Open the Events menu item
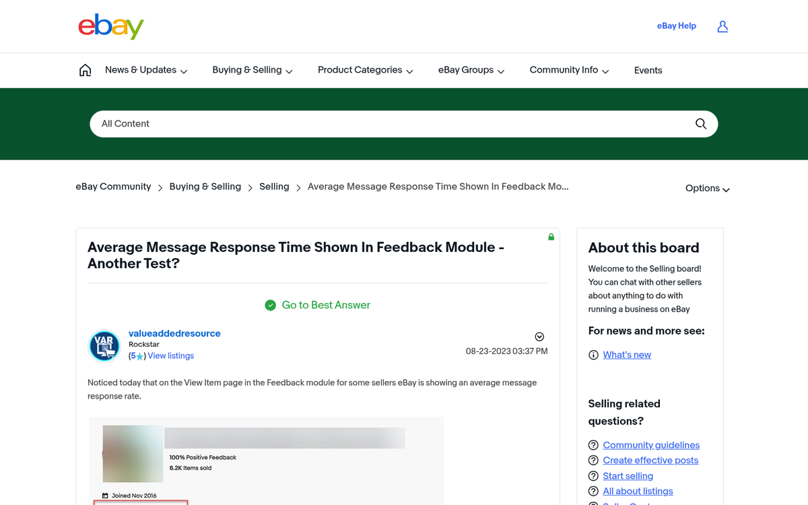Image resolution: width=808 pixels, height=505 pixels. pos(648,70)
